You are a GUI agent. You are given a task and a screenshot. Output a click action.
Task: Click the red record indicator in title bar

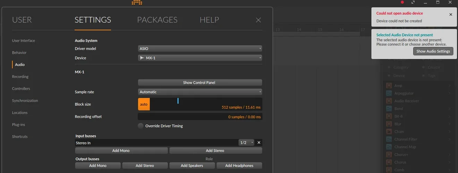click(x=402, y=2)
